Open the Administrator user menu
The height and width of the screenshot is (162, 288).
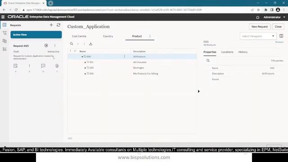click(x=274, y=17)
